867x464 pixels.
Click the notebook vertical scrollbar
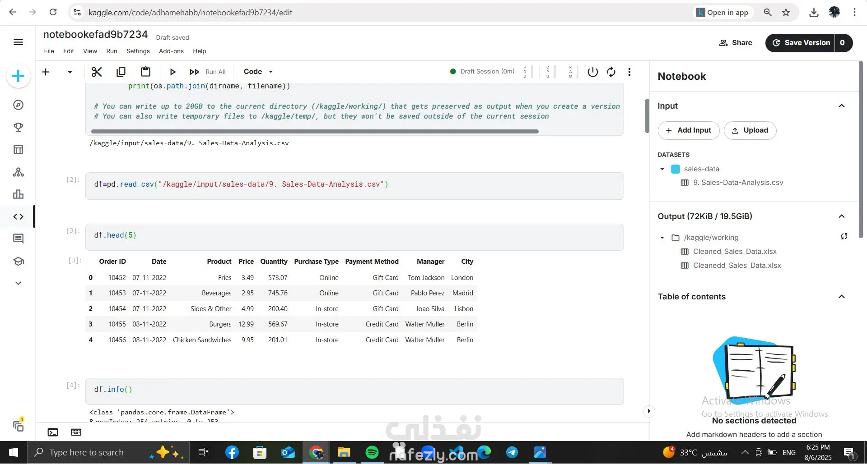(x=647, y=116)
